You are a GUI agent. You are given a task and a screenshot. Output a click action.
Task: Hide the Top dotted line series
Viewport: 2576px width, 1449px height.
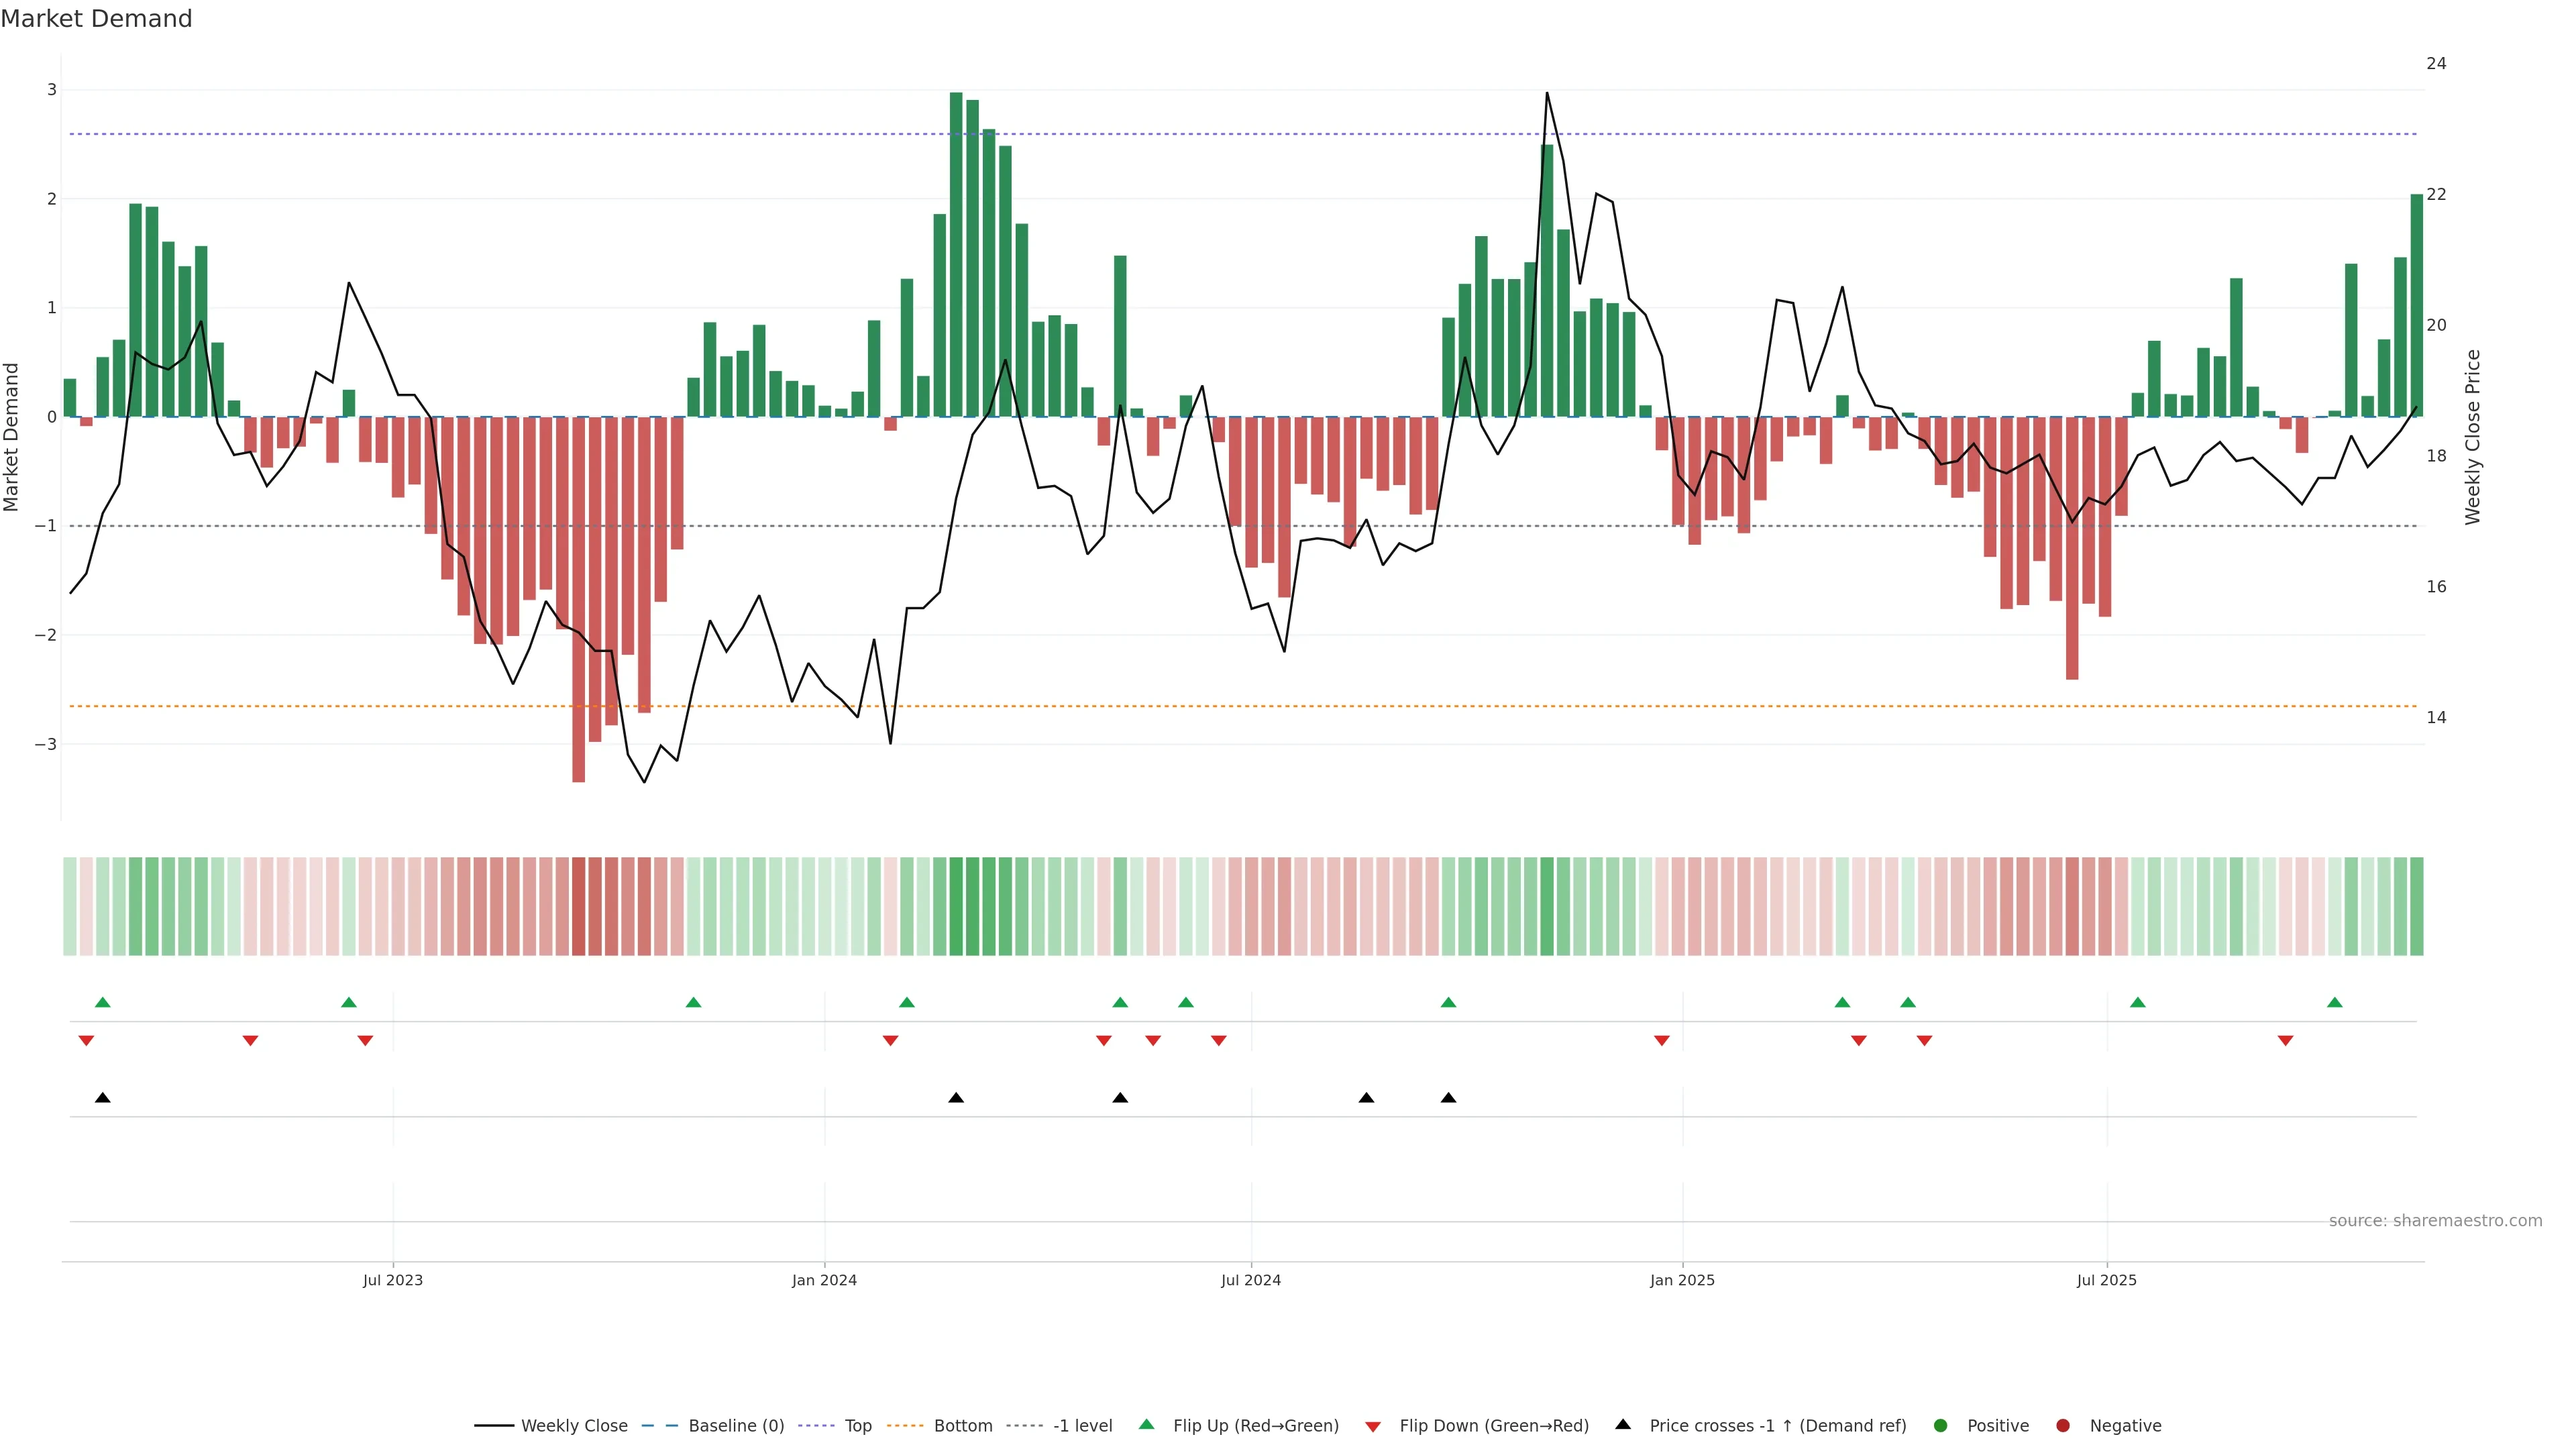(x=857, y=1426)
